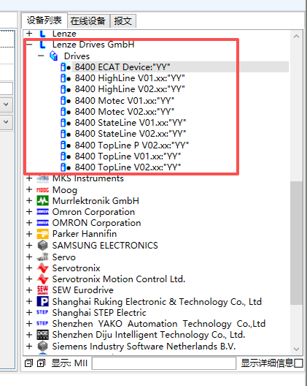Click the Shanghai STEP Electric logo icon

pyautogui.click(x=42, y=312)
